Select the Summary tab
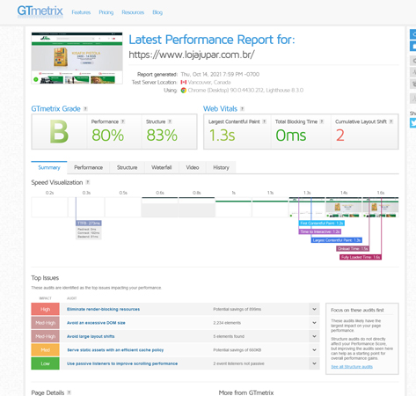This screenshot has height=396, width=416. 49,167
